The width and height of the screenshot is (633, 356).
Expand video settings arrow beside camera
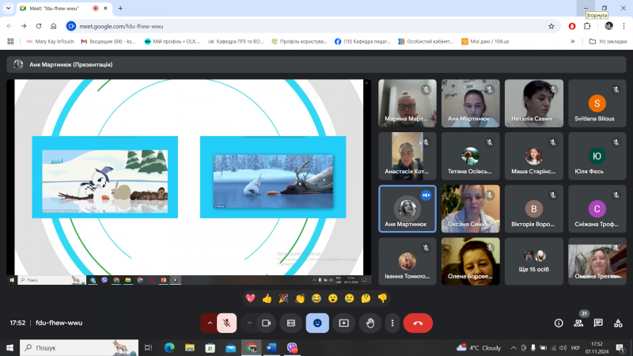click(x=249, y=323)
